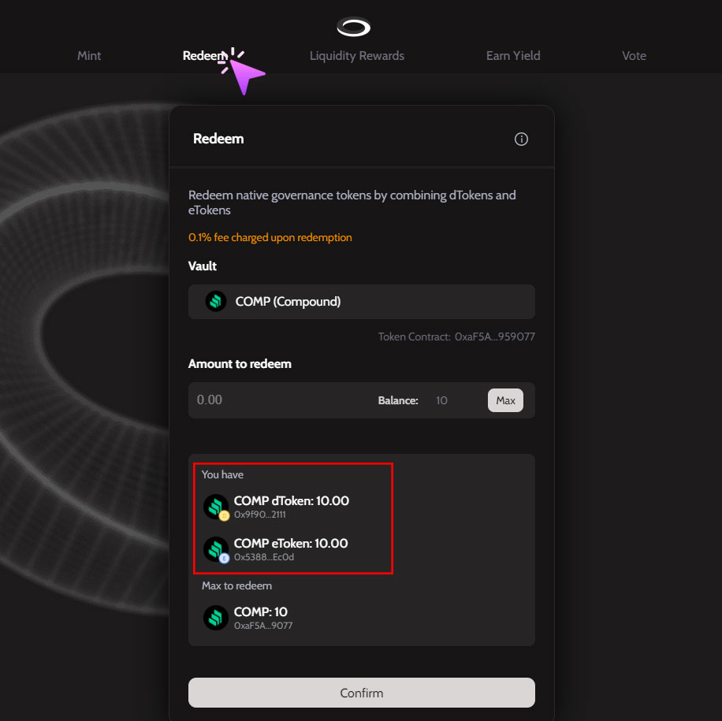Screen dimensions: 722x721
Task: Click the COMP icon in Vault selector
Action: [x=216, y=302]
